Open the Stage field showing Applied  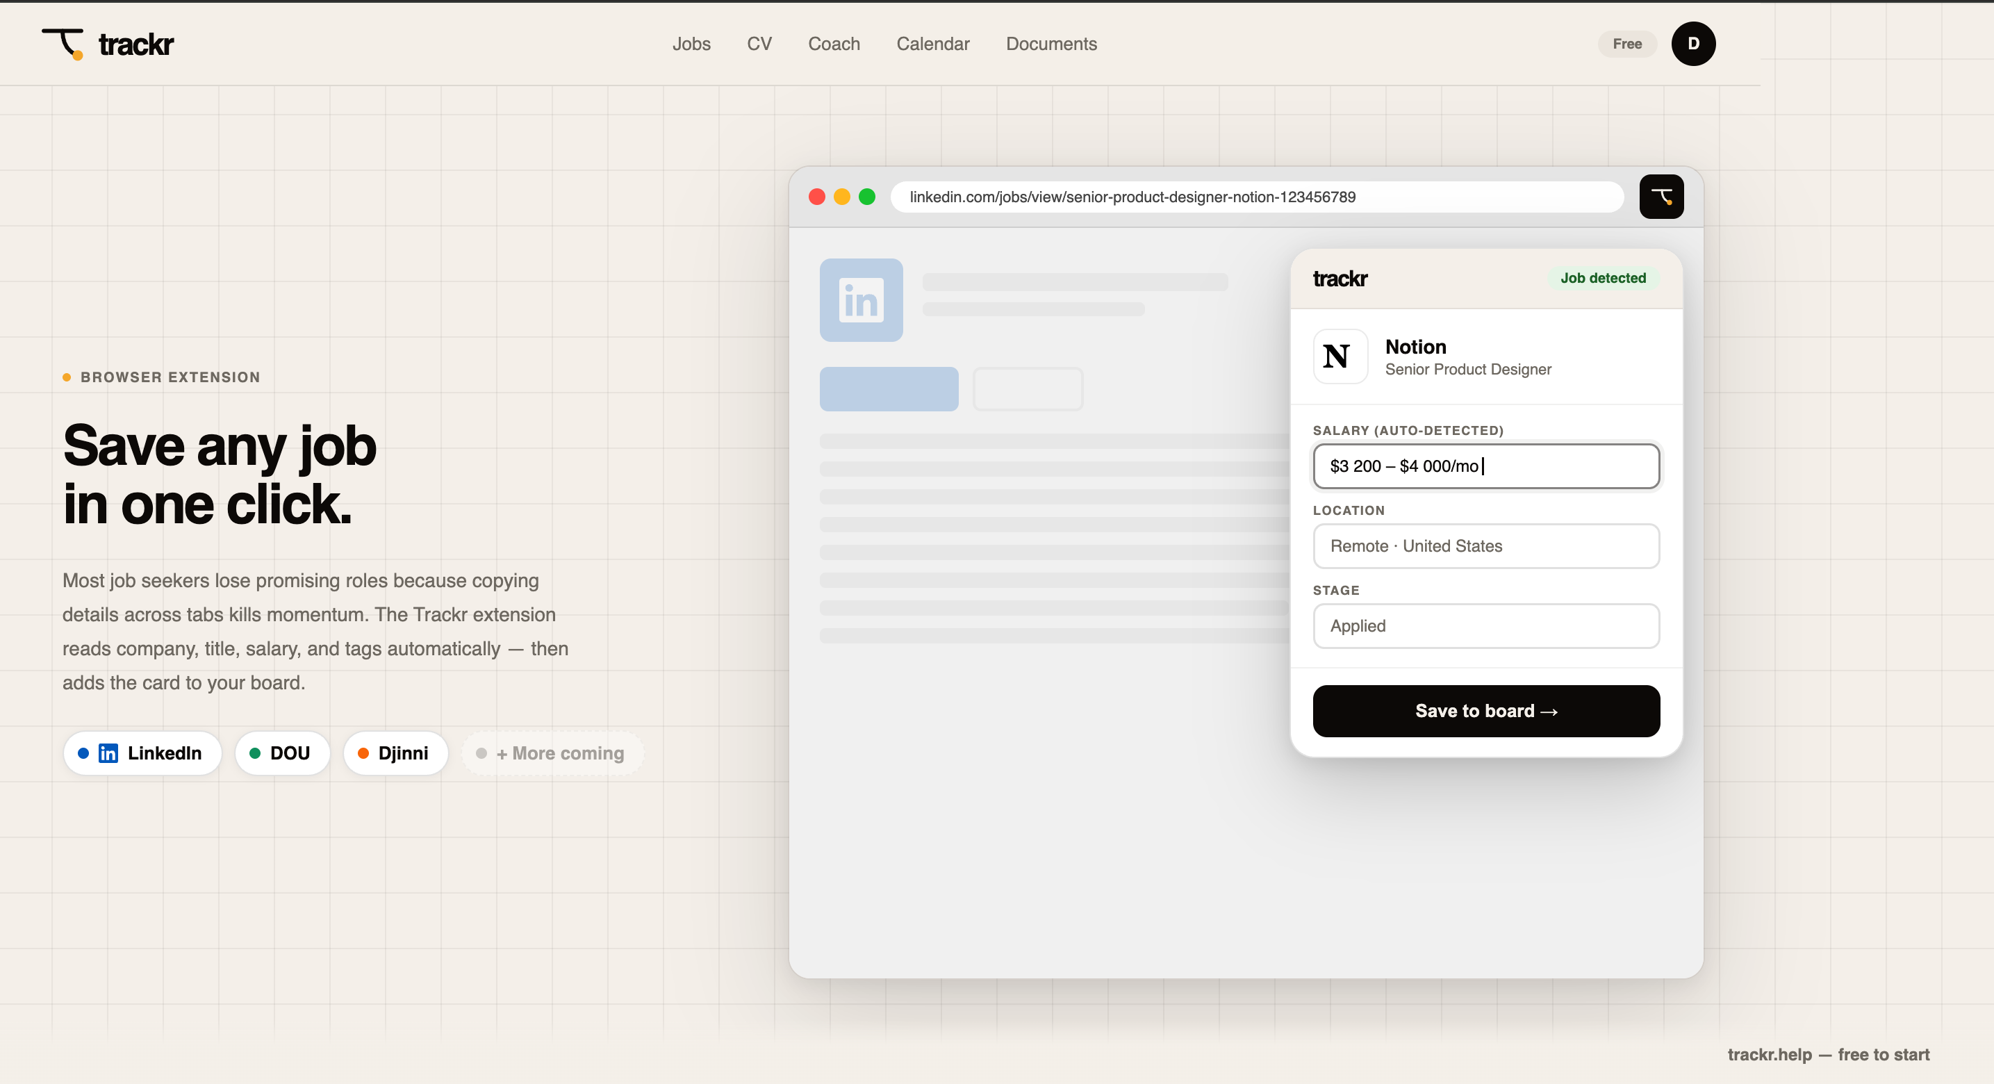click(1485, 625)
